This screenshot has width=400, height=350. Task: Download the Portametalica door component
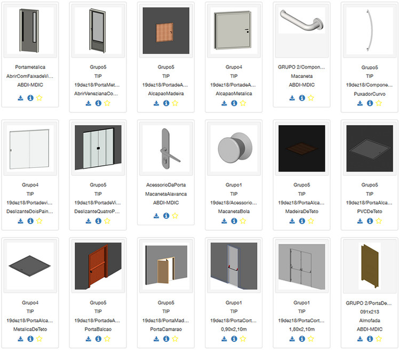[20, 98]
